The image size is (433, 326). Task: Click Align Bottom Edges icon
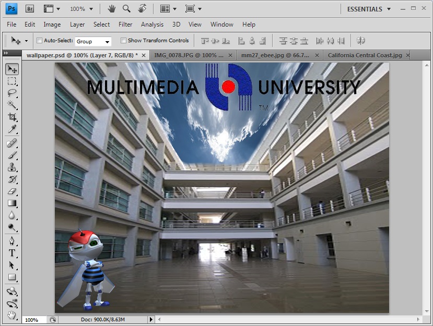226,41
